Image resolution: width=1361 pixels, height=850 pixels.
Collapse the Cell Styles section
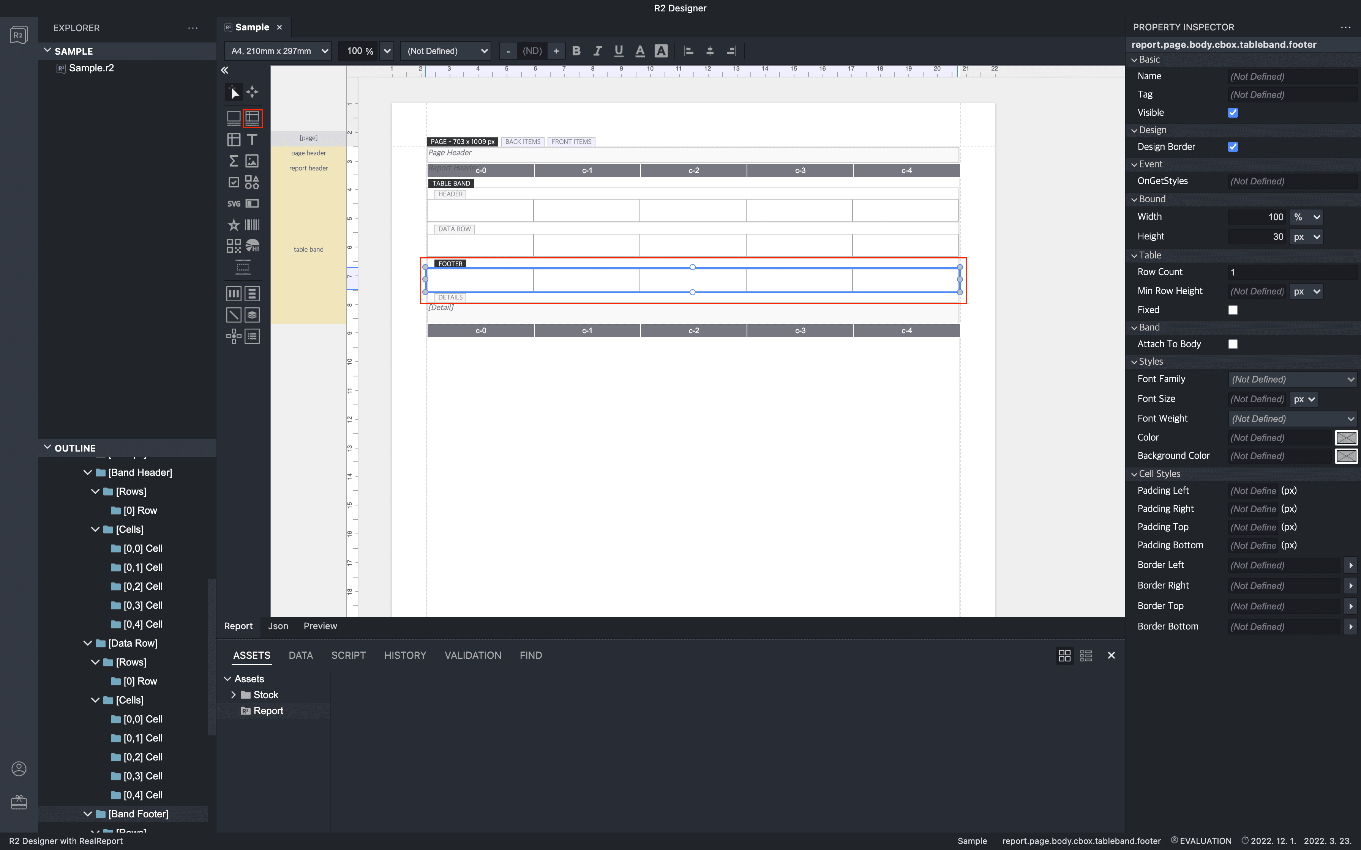point(1134,474)
